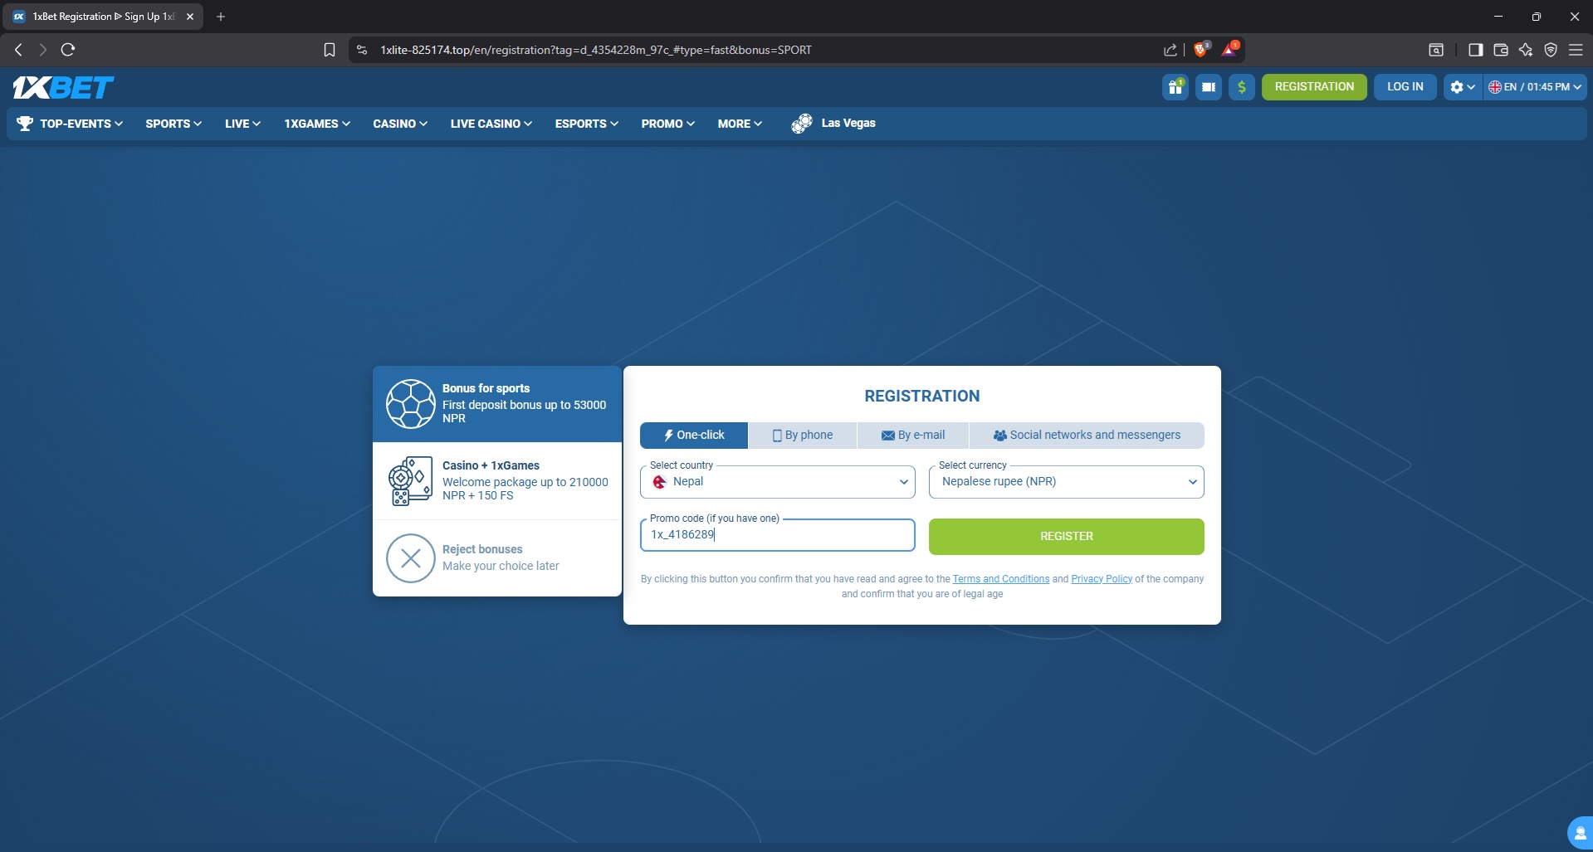Click the green dollar deposit icon

pos(1241,87)
